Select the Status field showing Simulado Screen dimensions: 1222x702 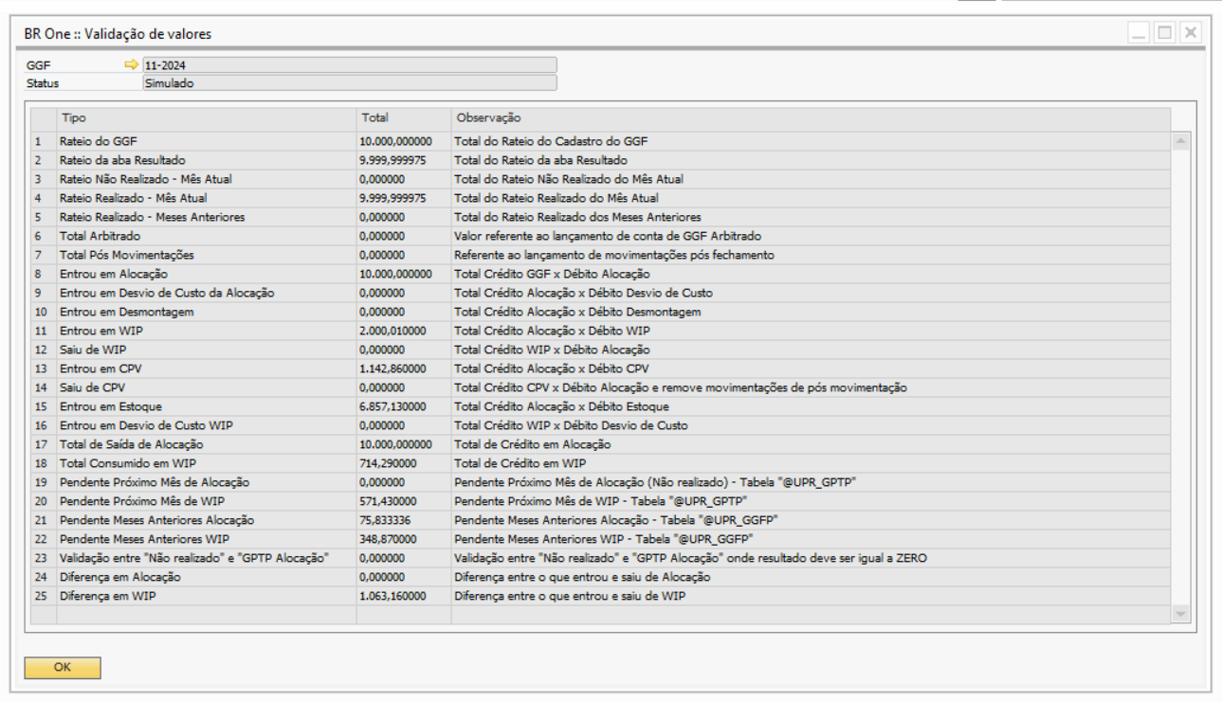[x=349, y=83]
